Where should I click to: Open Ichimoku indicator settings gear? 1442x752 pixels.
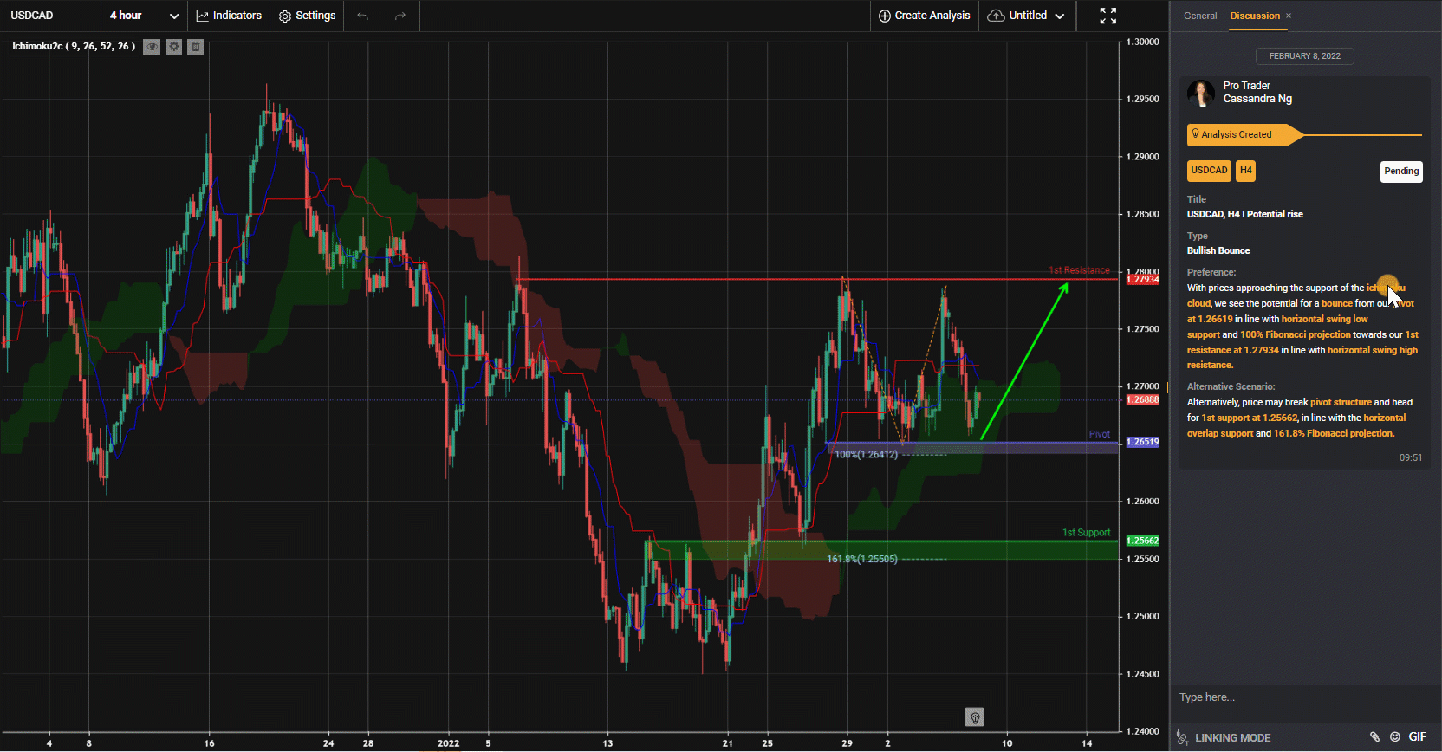pos(174,47)
